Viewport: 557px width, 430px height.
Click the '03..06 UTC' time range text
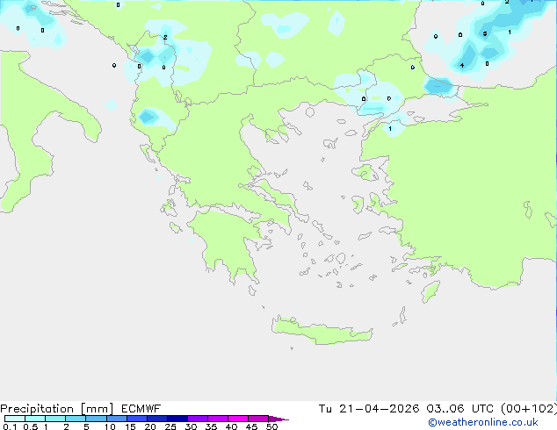pos(460,409)
